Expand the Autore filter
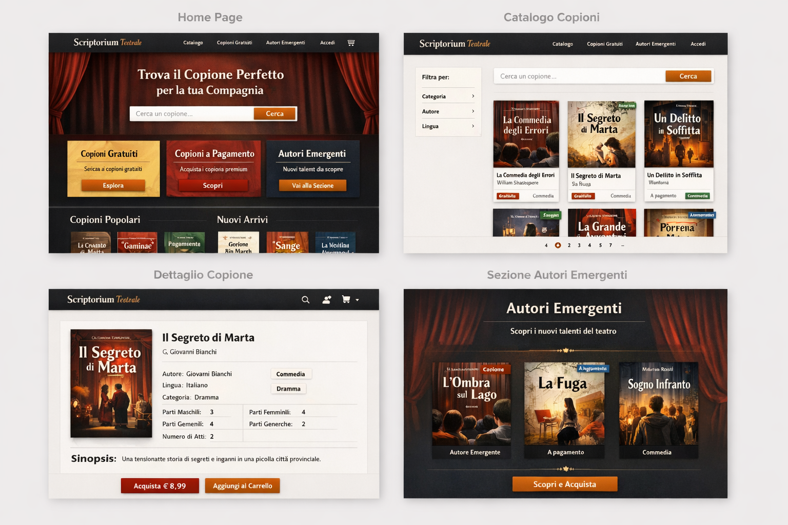This screenshot has width=788, height=525. click(x=448, y=111)
